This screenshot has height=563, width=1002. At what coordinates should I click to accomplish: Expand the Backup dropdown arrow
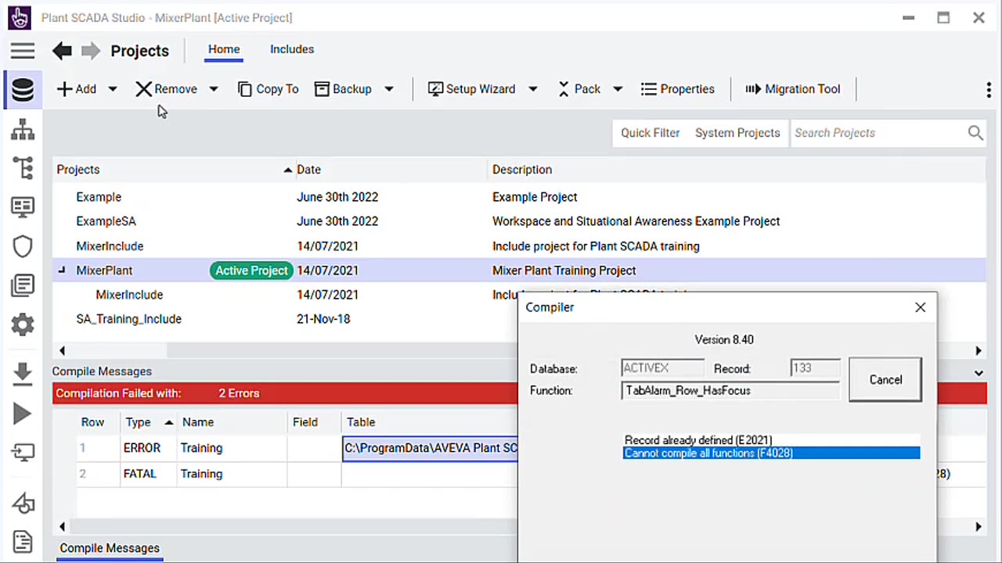(x=388, y=89)
